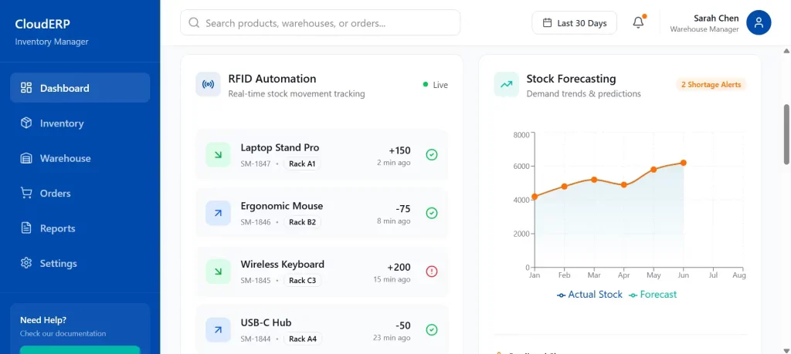Click SKU SM-1845 text
Image resolution: width=791 pixels, height=354 pixels.
(256, 281)
